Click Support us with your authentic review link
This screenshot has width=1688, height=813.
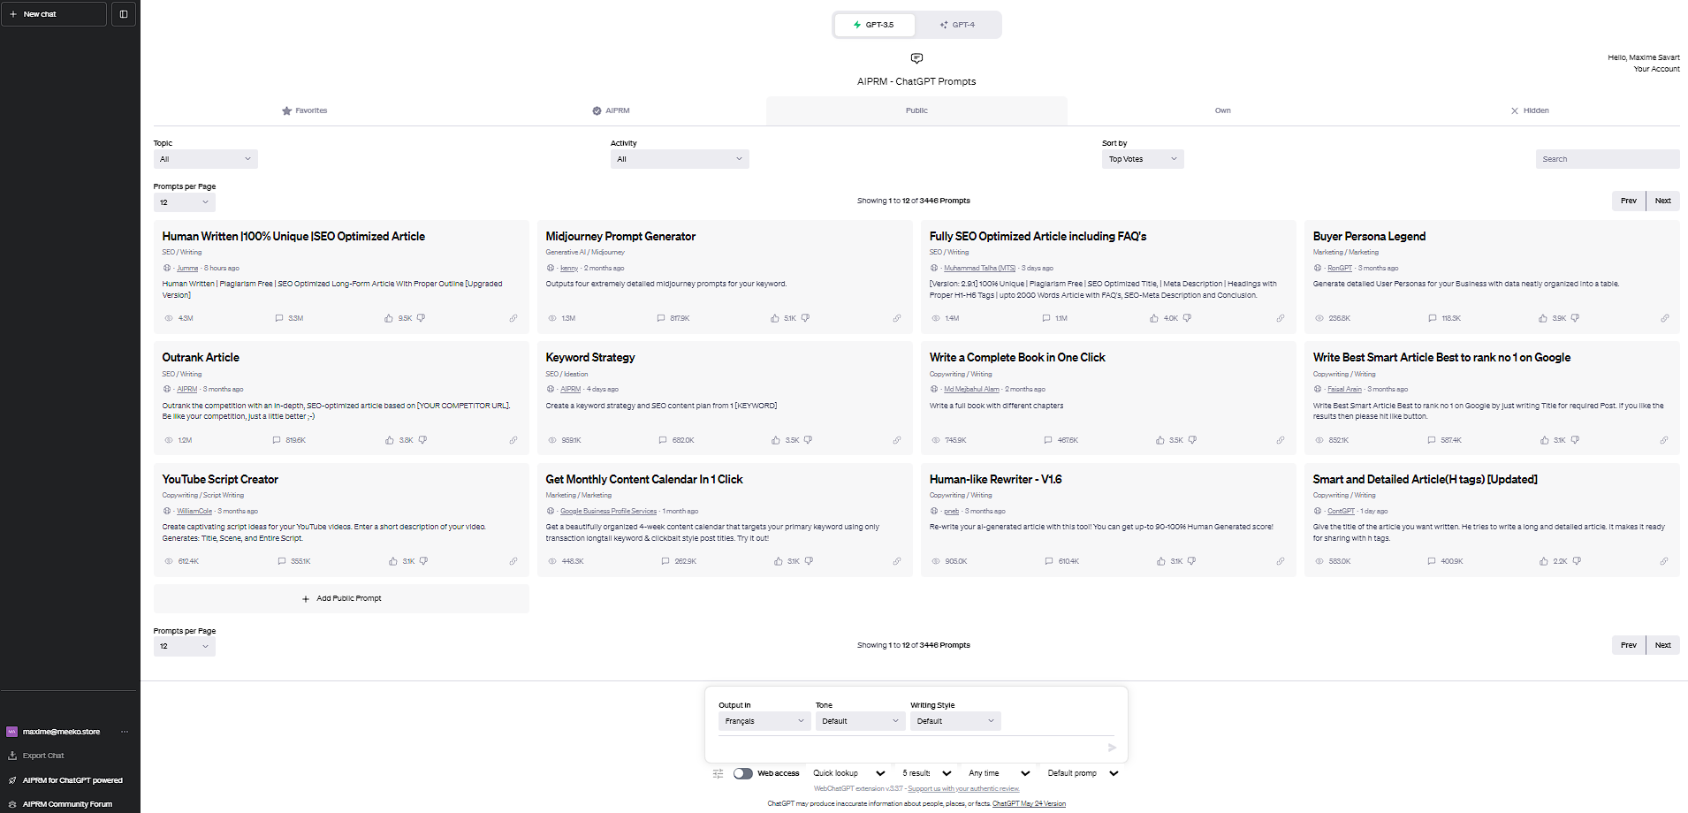pos(963,788)
